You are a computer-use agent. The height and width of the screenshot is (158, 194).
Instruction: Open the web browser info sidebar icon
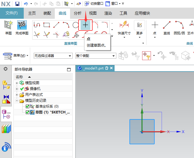(x=6, y=147)
